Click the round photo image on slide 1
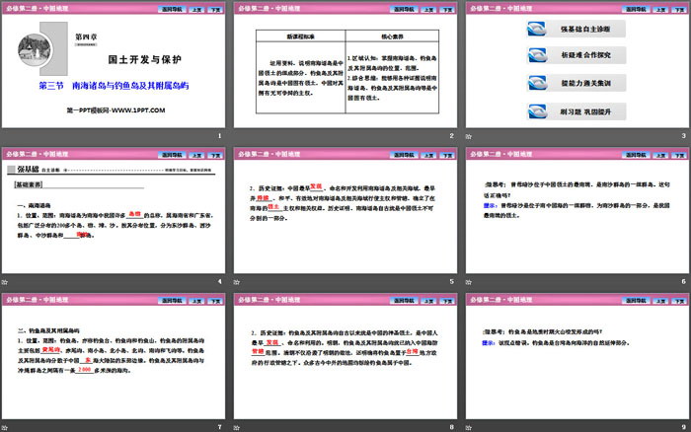Image resolution: width=691 pixels, height=432 pixels. click(x=35, y=49)
